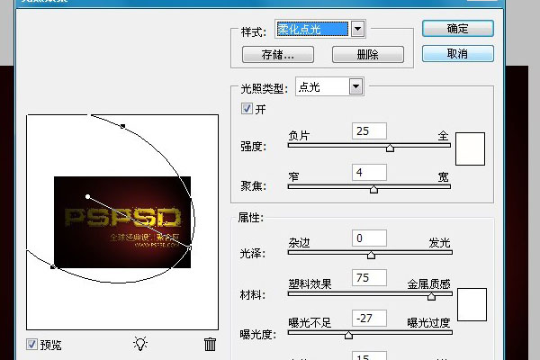Click the 存储 save style button
540x360 pixels.
tap(278, 54)
